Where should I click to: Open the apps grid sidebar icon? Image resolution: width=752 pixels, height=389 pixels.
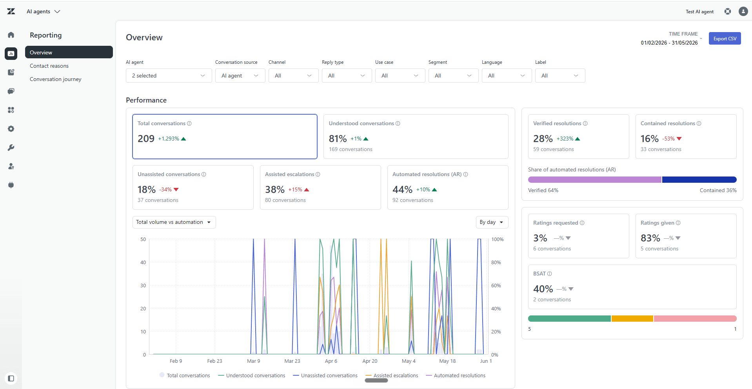(11, 110)
